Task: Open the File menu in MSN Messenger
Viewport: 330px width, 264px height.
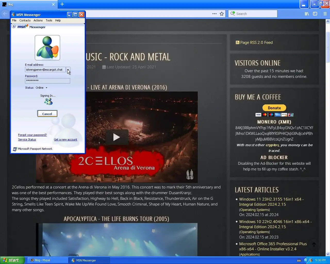Action: [x=14, y=20]
